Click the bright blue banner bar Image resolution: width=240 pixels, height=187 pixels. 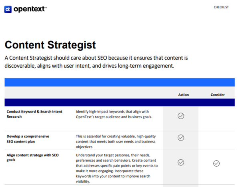(x=119, y=82)
